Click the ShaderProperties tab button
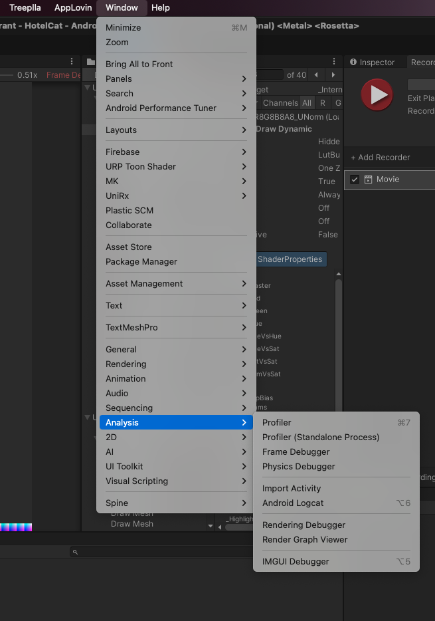 (292, 259)
